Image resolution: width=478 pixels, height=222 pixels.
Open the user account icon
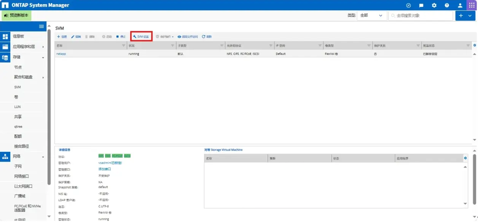[x=460, y=5]
